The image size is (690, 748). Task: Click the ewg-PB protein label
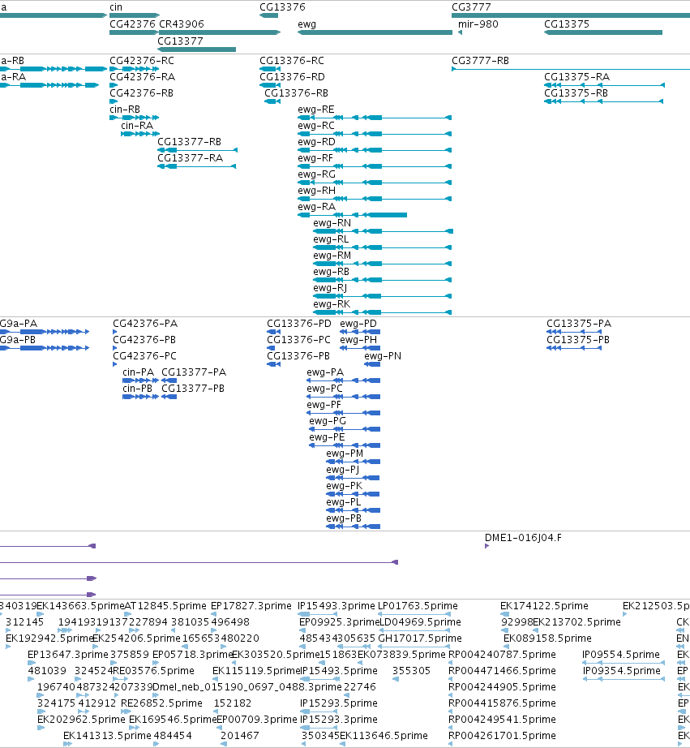343,518
